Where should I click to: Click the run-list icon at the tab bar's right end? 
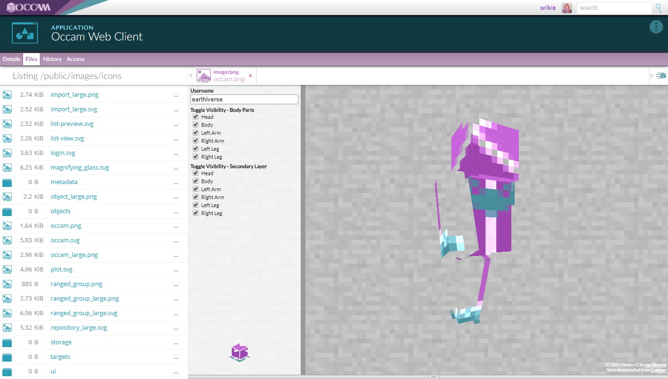tap(661, 76)
